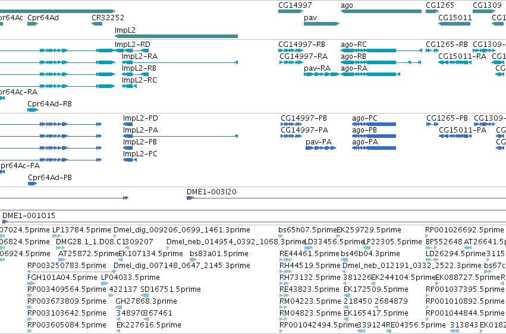Click the CG14997 gene label
Viewport: 506px width, 334px height.
pos(295,5)
